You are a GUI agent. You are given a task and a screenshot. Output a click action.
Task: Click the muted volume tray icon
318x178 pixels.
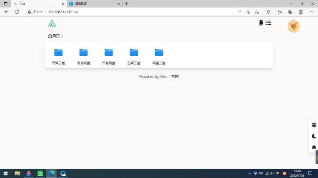pos(272,173)
